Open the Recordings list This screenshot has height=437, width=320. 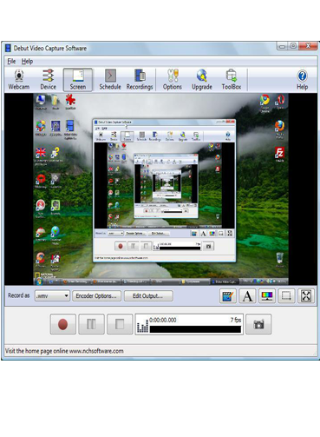pos(140,80)
